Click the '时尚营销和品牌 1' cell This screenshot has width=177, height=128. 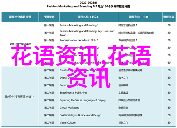coord(128,25)
